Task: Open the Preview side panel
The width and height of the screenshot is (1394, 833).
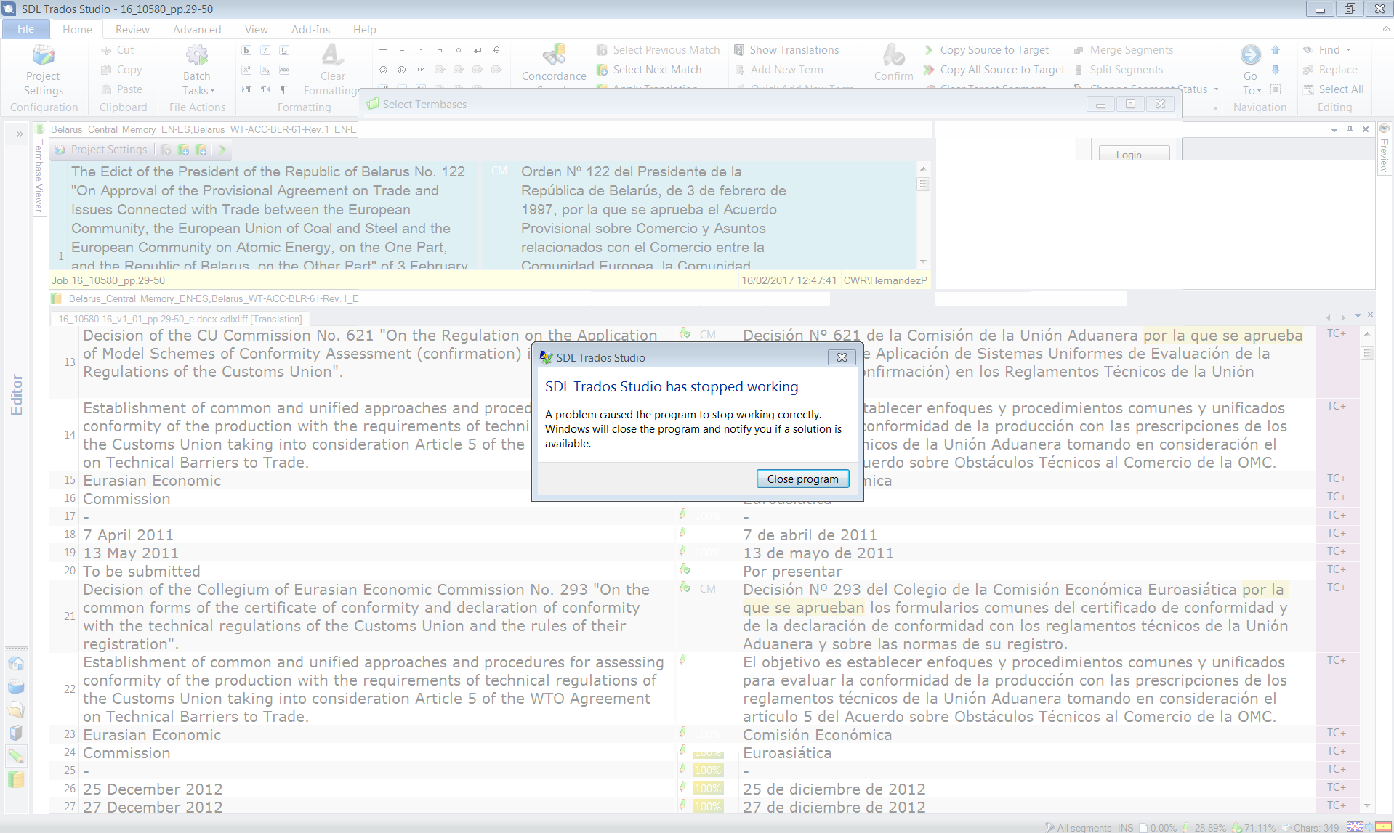Action: pos(1384,149)
